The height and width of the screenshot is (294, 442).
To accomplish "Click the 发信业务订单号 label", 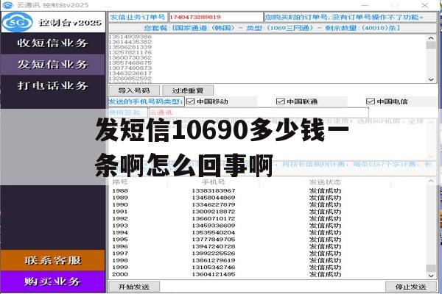I will (x=138, y=17).
